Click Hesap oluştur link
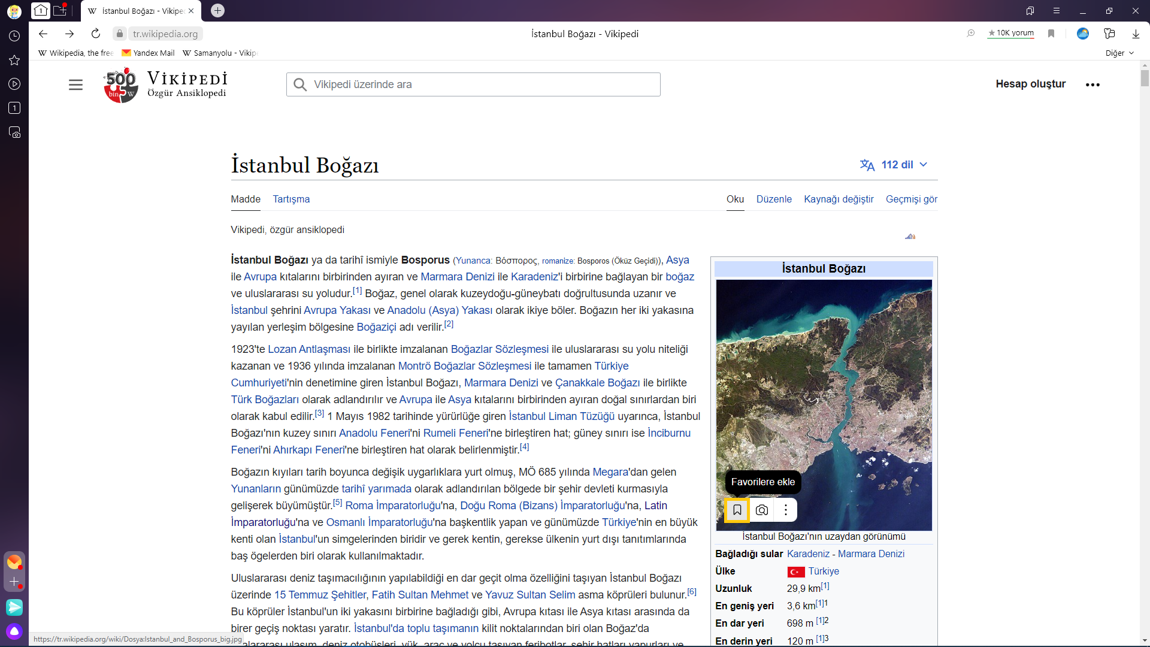The image size is (1150, 647). (1030, 84)
